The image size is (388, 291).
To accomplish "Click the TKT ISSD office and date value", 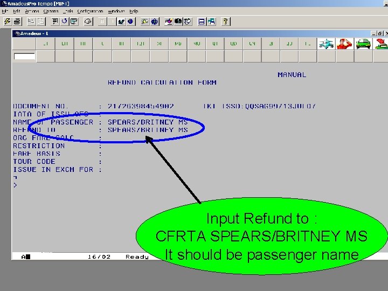I will pos(280,106).
